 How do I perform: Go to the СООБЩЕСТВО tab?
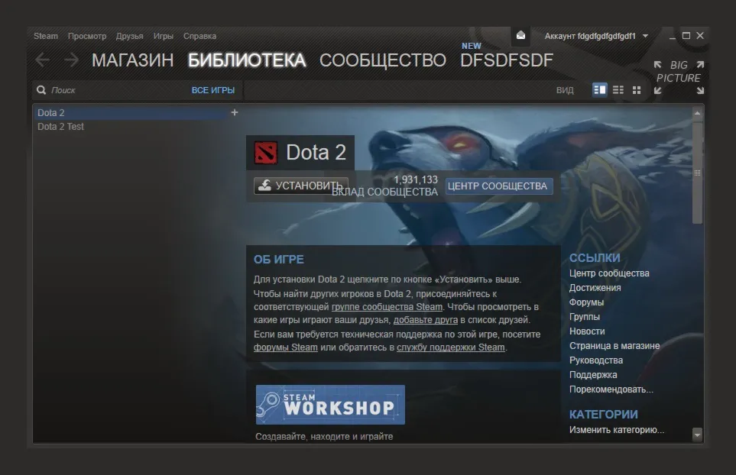[x=383, y=60]
